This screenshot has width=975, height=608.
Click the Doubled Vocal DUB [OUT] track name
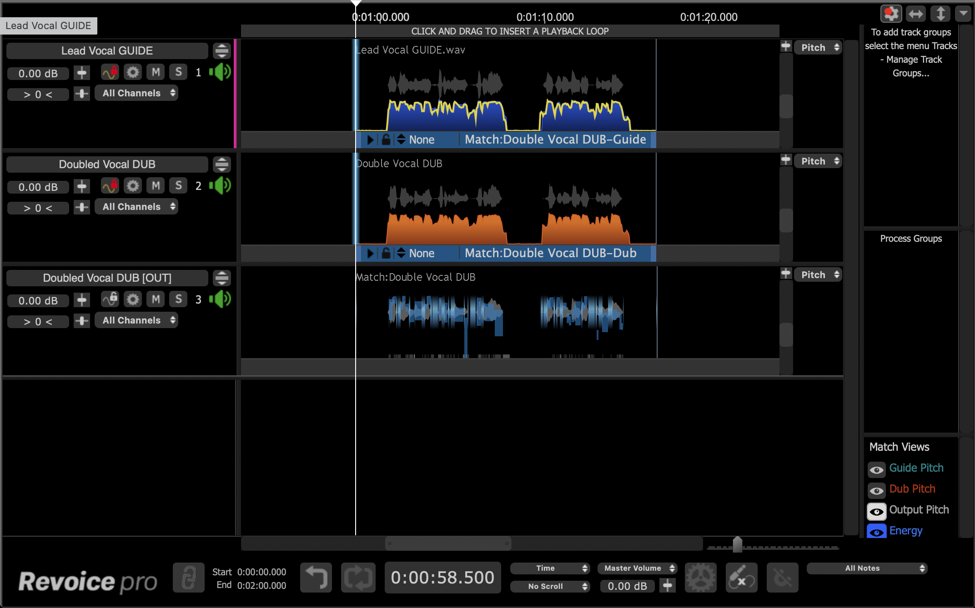[x=107, y=278]
